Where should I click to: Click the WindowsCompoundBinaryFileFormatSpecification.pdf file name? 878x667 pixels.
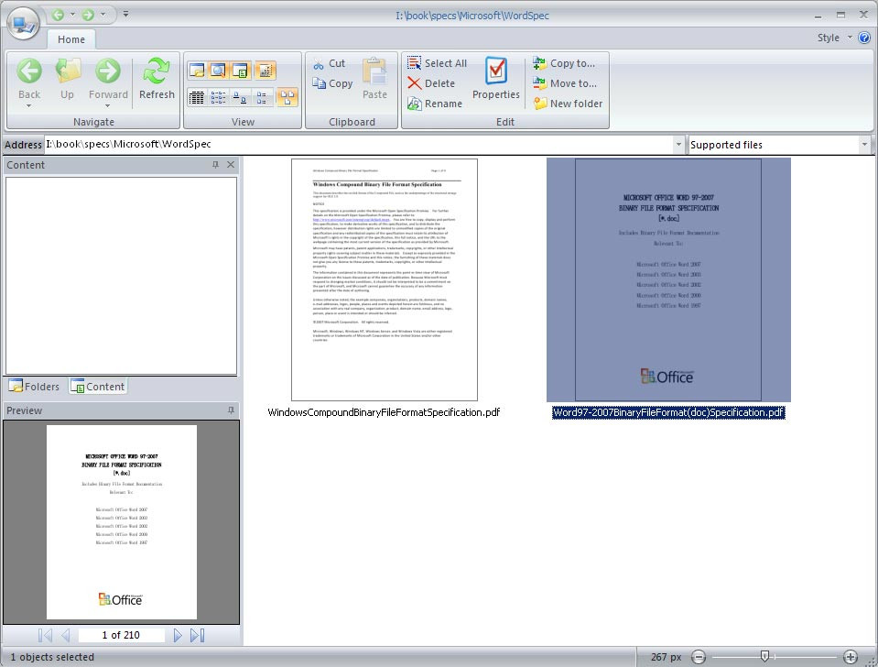(384, 412)
